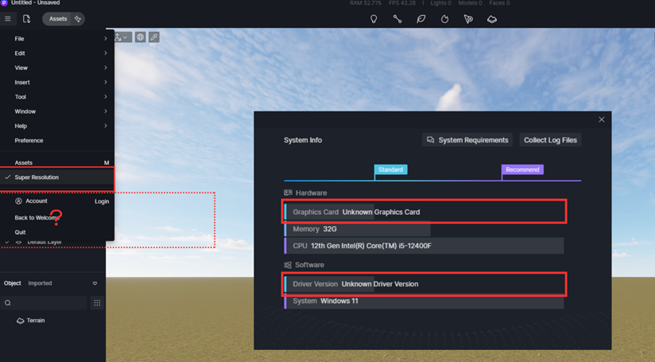Screen dimensions: 655x362
Task: Expand the Help submenu arrow
Action: coord(106,126)
